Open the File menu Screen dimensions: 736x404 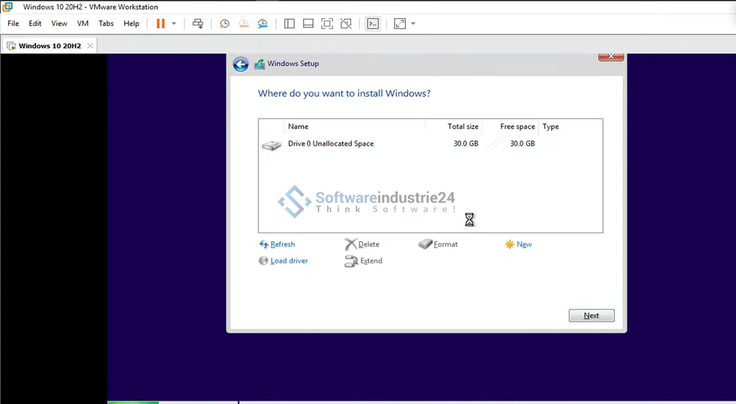coord(13,23)
